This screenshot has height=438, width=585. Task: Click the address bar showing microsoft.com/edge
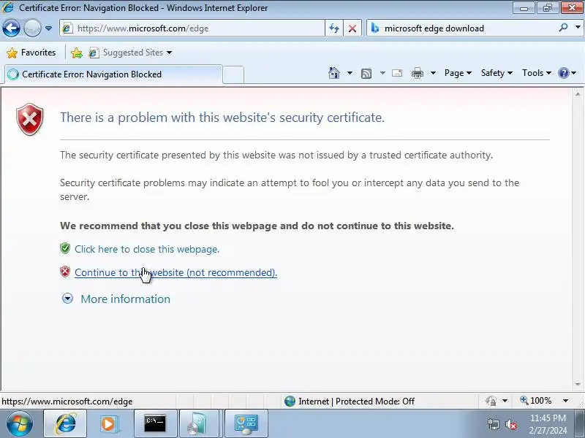(x=192, y=28)
